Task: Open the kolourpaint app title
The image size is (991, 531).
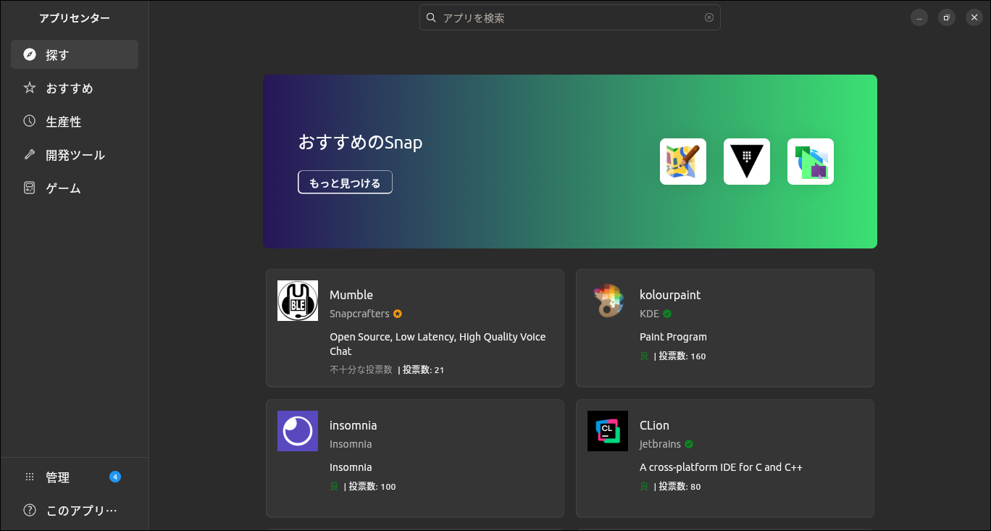Action: coord(670,295)
